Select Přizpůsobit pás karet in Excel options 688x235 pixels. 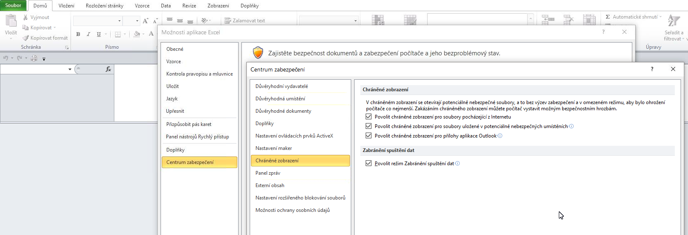189,124
